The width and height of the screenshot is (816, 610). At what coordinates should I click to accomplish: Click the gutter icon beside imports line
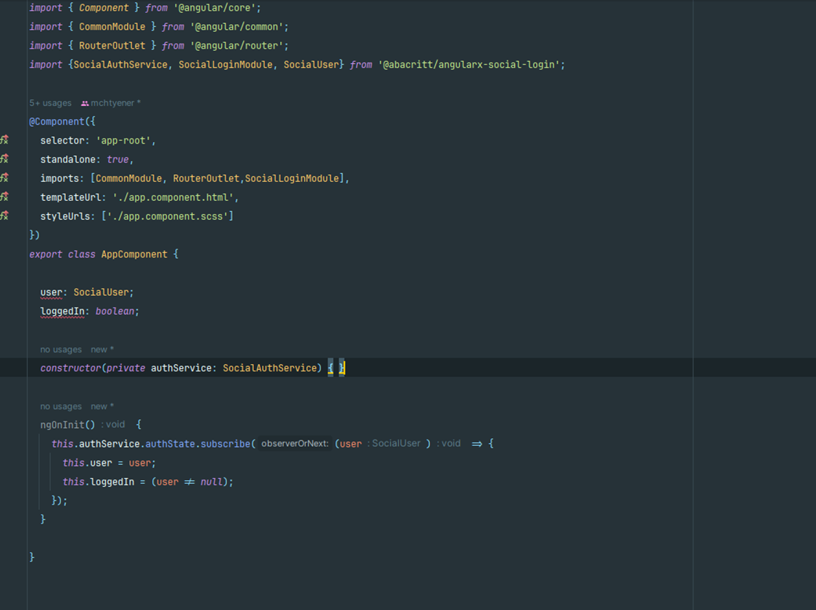[x=4, y=178]
